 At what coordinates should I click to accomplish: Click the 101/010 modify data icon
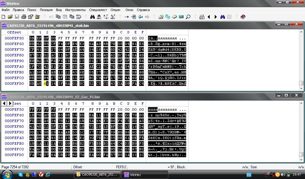[x=79, y=17]
